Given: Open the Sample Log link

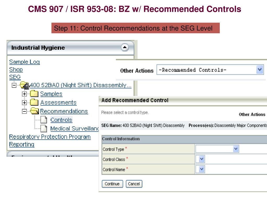Looking at the screenshot, I should point(24,62).
